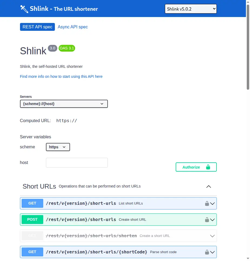
Task: Click the scrollbar down arrow
Action: click(x=248, y=259)
